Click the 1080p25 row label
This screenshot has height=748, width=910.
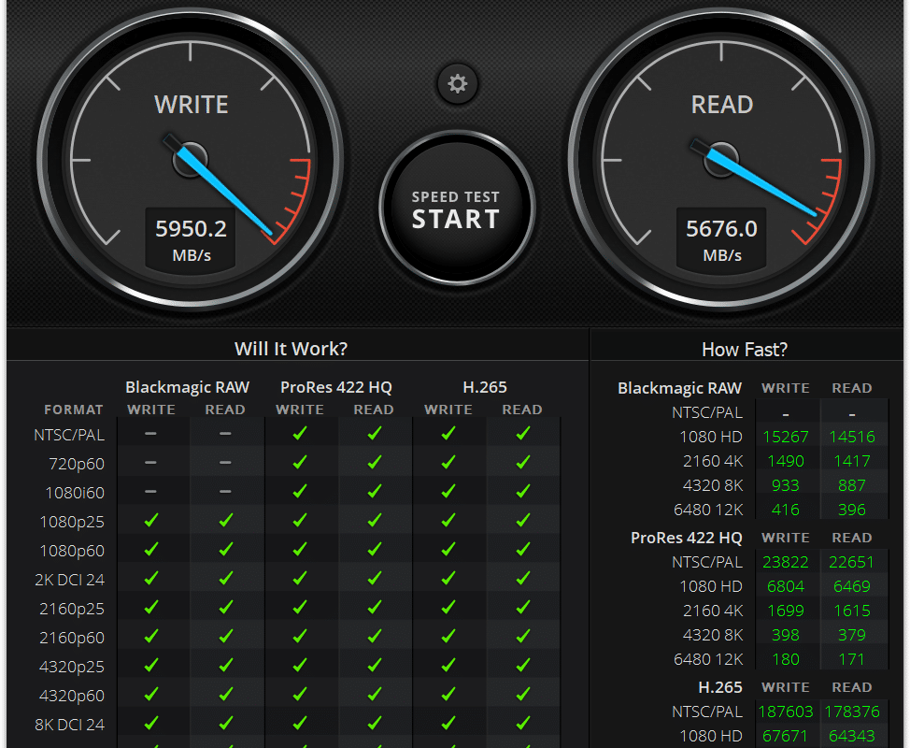[72, 522]
